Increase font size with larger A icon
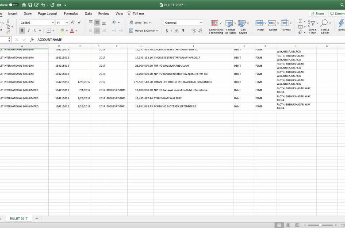The height and width of the screenshot is (228, 345). [x=73, y=23]
